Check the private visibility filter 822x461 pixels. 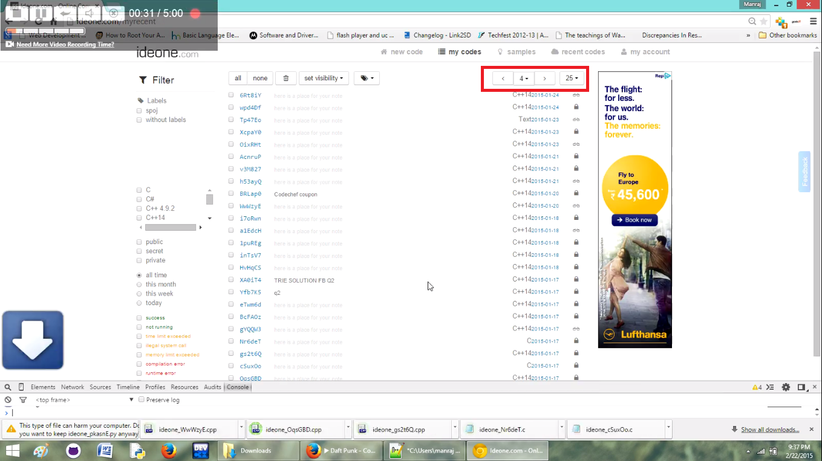(139, 261)
